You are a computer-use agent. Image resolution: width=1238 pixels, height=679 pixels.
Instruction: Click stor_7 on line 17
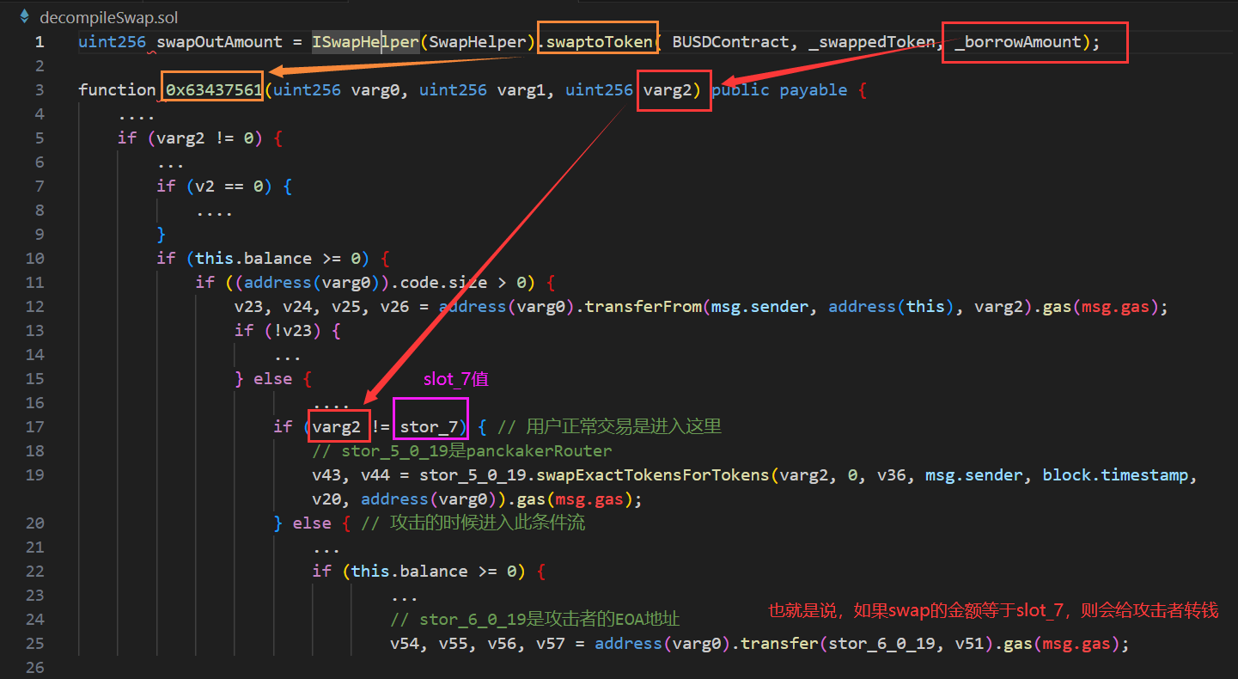coord(429,427)
